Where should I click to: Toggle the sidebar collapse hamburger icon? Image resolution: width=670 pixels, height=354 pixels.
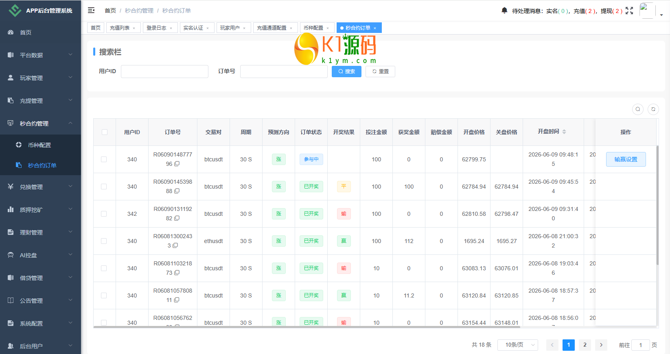point(91,10)
